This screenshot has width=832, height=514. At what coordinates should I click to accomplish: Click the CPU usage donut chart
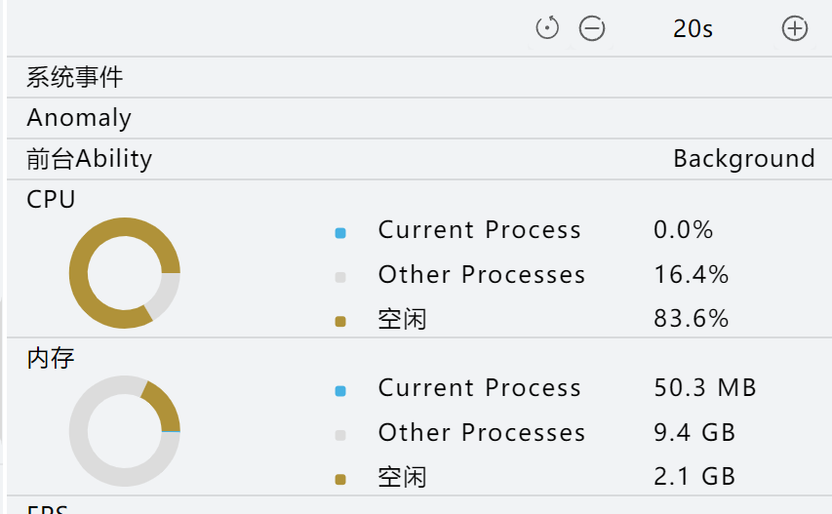[125, 273]
